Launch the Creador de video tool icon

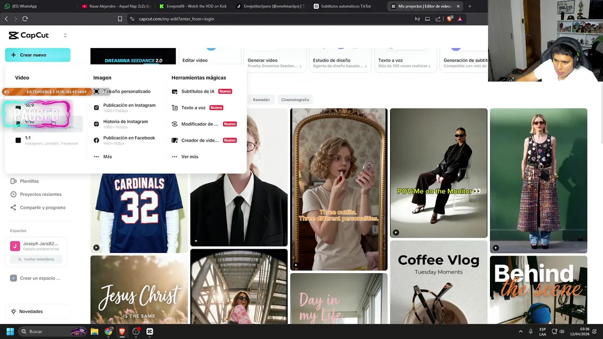175,140
